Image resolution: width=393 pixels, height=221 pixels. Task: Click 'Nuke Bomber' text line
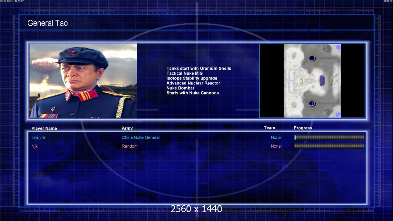point(180,88)
